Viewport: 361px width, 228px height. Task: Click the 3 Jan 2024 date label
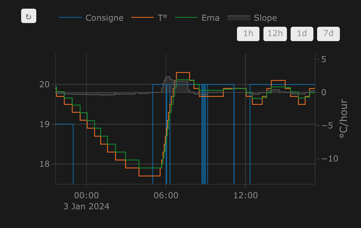click(86, 206)
